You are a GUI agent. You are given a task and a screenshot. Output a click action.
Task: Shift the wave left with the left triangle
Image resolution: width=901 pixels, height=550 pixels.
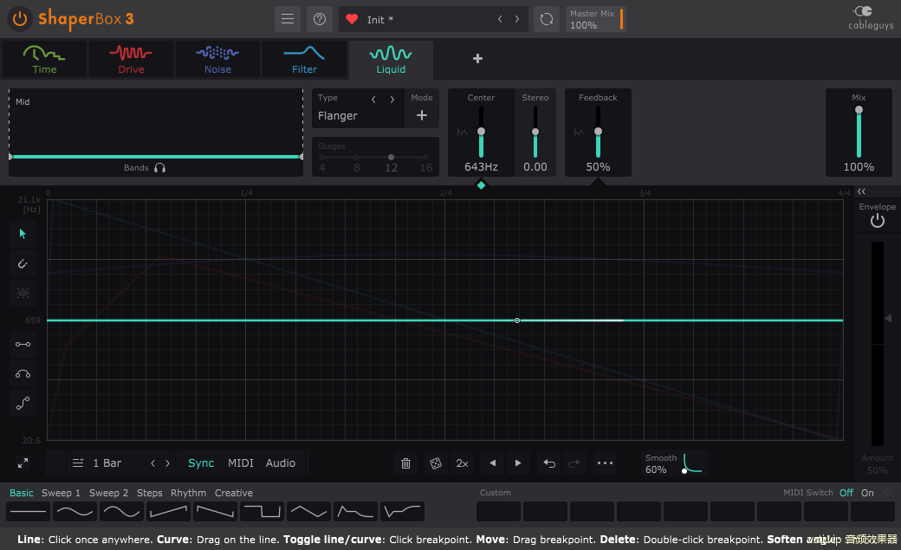pos(492,463)
